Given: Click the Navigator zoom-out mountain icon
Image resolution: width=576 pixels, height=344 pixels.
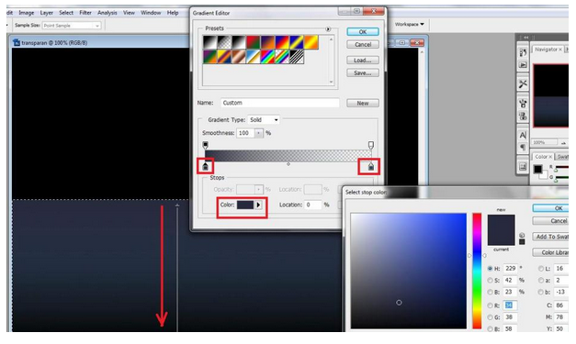Looking at the screenshot, I should click(563, 143).
